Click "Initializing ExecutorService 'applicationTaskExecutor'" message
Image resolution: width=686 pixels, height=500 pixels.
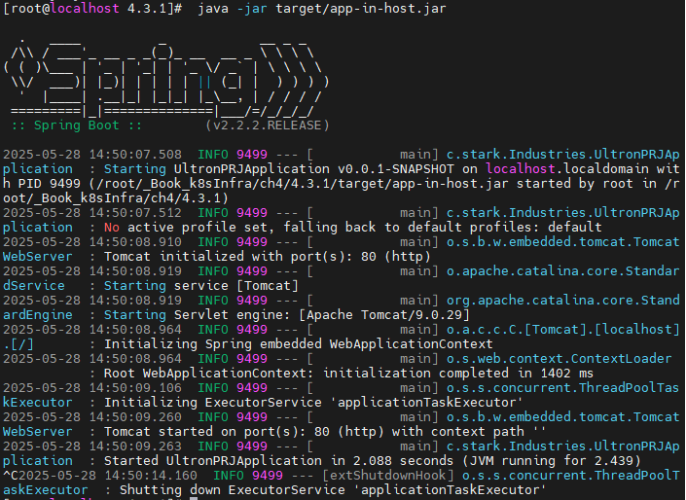point(313,403)
